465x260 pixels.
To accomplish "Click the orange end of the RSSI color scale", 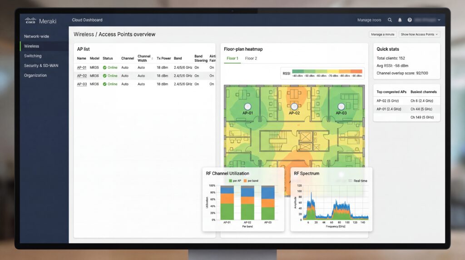I will (x=357, y=71).
